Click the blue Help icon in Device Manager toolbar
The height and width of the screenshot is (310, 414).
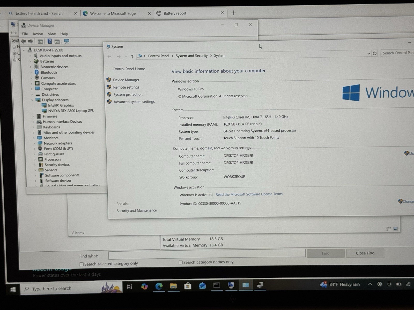50,41
